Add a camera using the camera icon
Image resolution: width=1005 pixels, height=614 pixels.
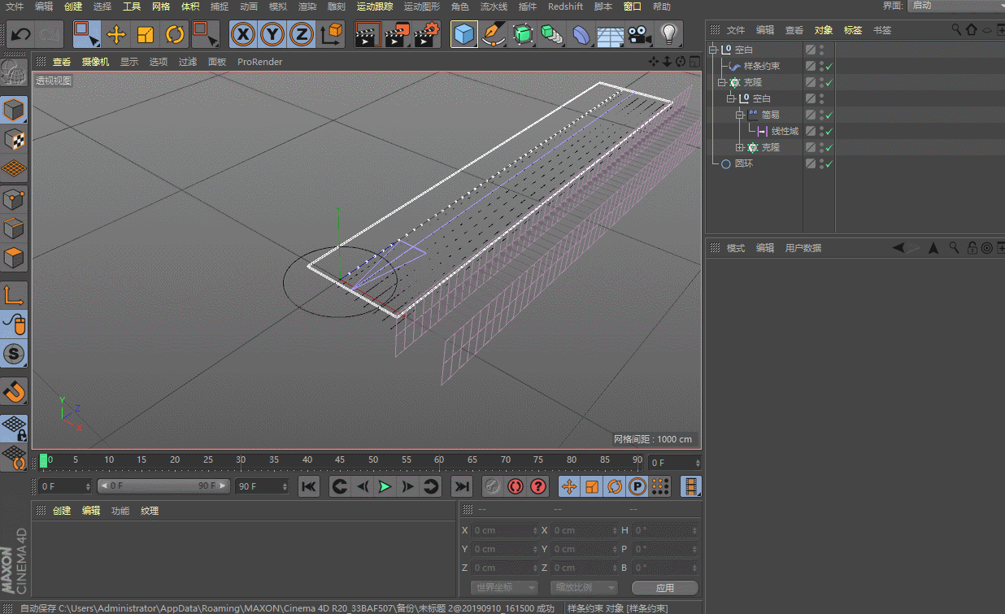(x=639, y=34)
